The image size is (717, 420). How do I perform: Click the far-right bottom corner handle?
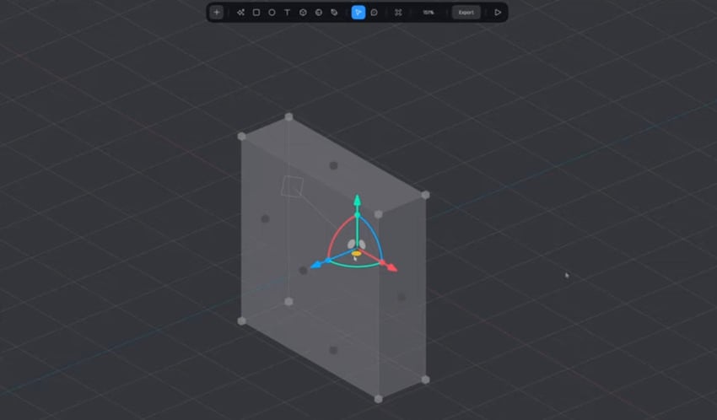click(425, 380)
